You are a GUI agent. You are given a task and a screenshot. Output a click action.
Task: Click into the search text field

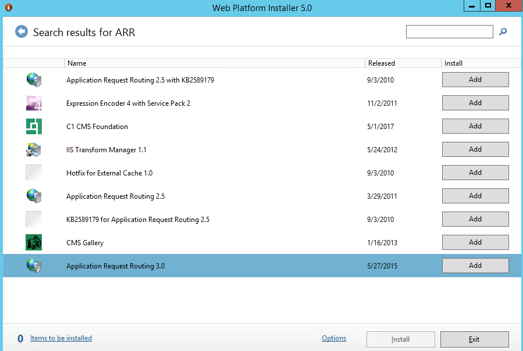(x=449, y=32)
